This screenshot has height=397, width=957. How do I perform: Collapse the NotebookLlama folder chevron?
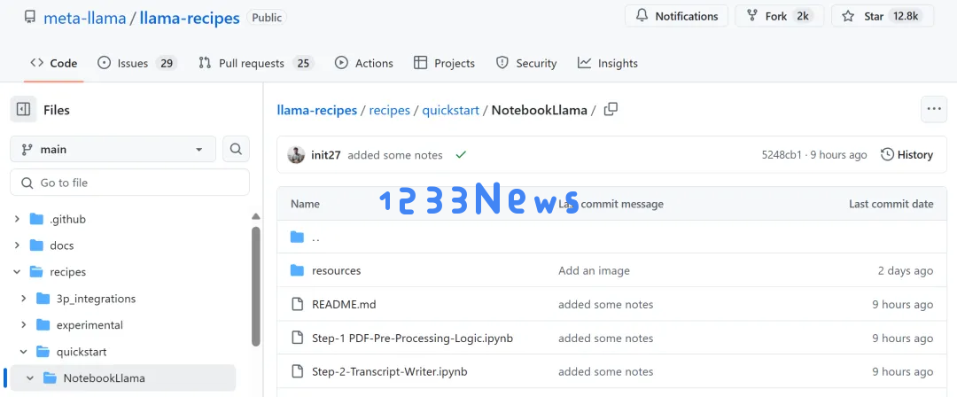pos(30,378)
